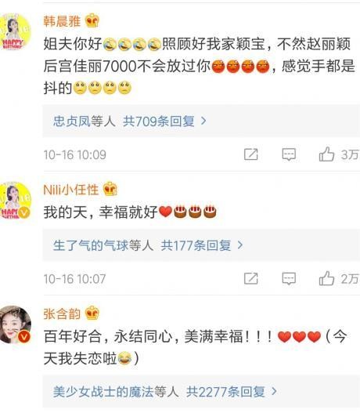Open username 韩晨雅 profile link
Image resolution: width=360 pixels, height=413 pixels.
[62, 21]
